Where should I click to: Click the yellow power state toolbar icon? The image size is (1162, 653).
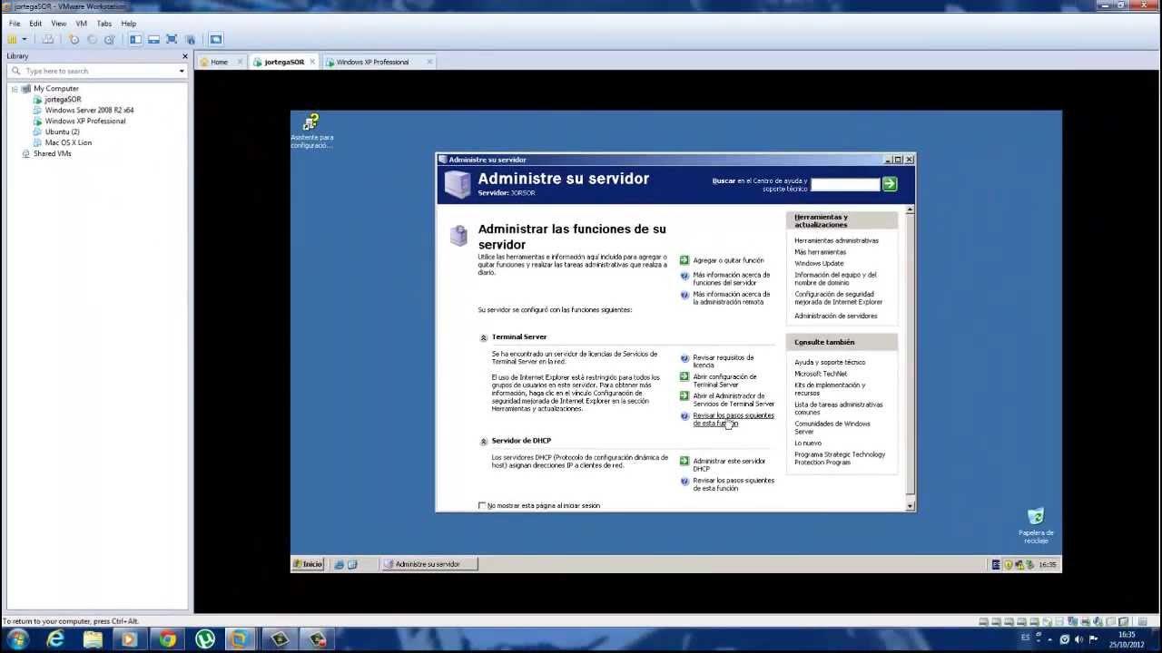(x=13, y=39)
